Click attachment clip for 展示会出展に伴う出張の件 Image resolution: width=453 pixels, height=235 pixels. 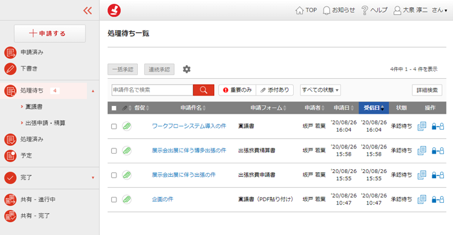click(x=127, y=175)
